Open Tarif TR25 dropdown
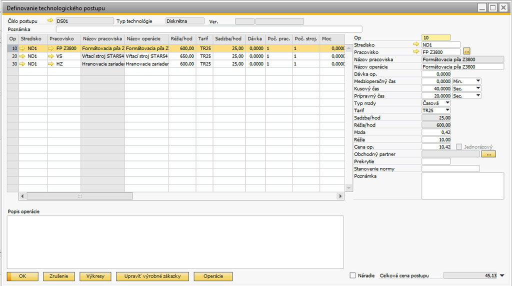 [x=447, y=110]
